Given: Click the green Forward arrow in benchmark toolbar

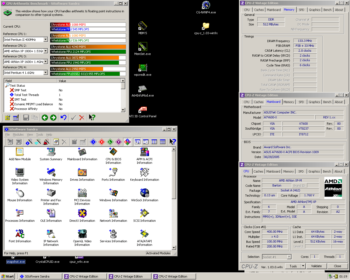Looking at the screenshot, I should click(53, 118).
